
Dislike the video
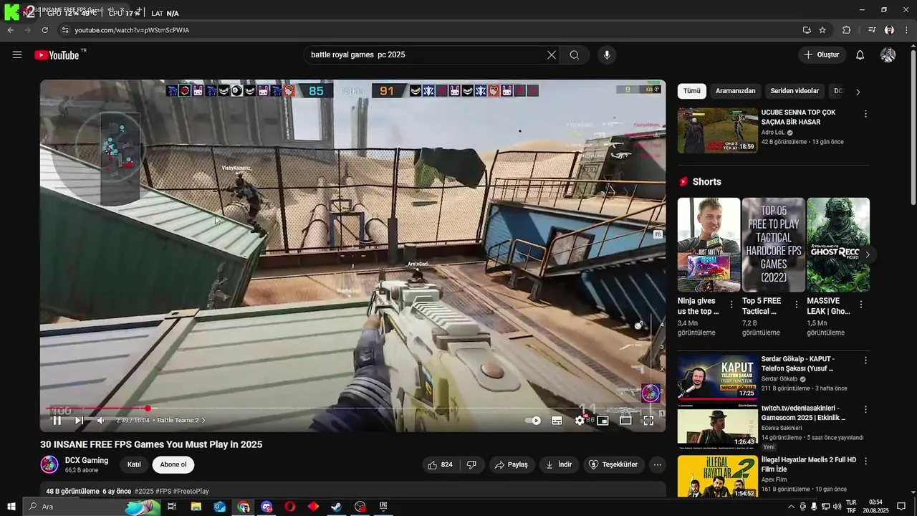(471, 464)
